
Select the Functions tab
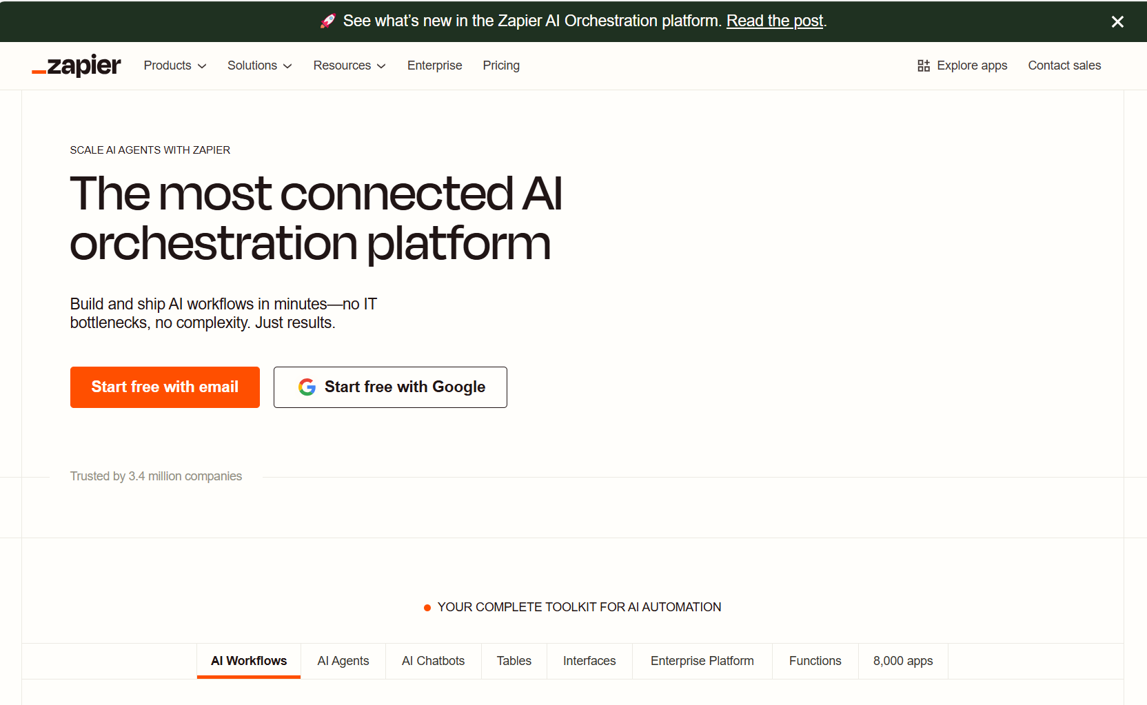point(815,661)
